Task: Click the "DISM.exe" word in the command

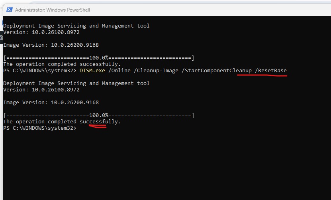Action: pyautogui.click(x=92, y=71)
